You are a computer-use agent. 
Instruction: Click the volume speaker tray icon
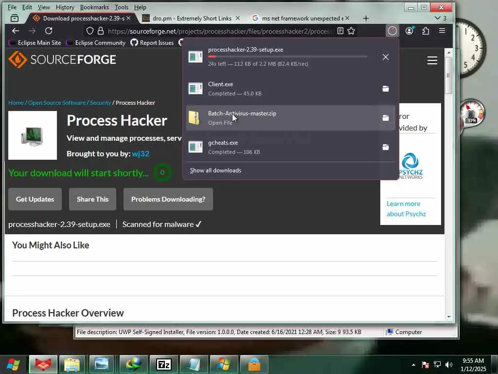click(449, 364)
